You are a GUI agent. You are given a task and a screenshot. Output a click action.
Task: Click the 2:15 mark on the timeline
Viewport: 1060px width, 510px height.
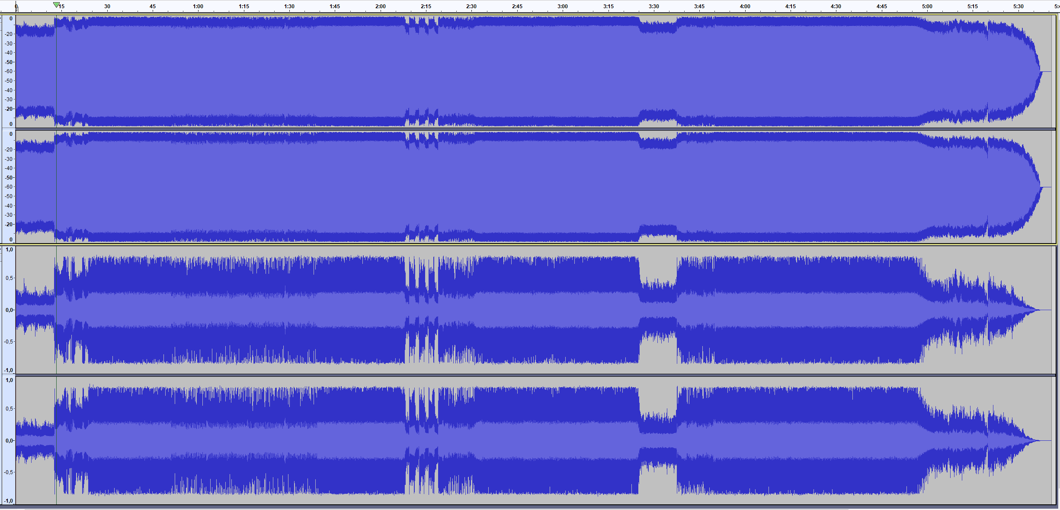[426, 6]
